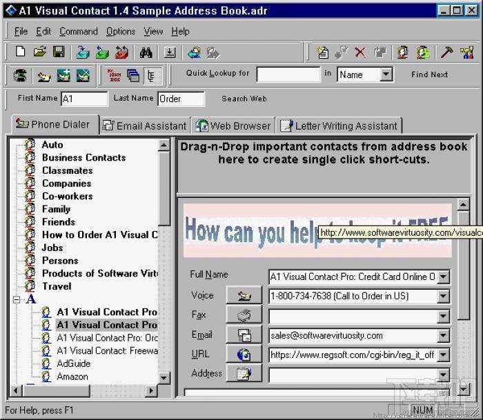This screenshot has height=420, width=483.
Task: Switch to the Letter Writing Assistant tab
Action: click(x=339, y=126)
